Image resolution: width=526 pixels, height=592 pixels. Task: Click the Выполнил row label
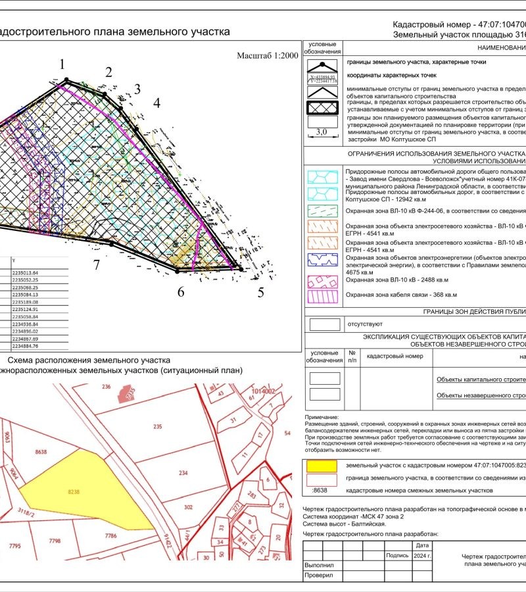(319, 565)
